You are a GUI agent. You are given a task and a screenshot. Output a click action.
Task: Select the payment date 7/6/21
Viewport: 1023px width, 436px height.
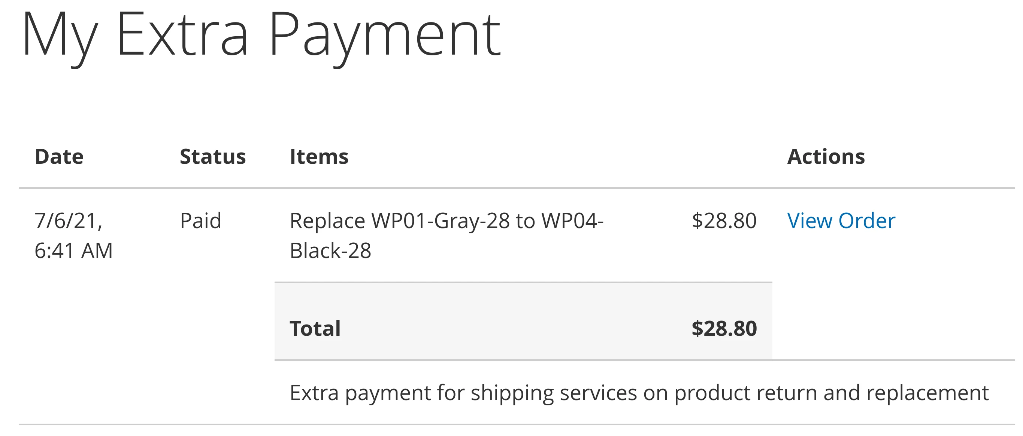click(x=70, y=221)
